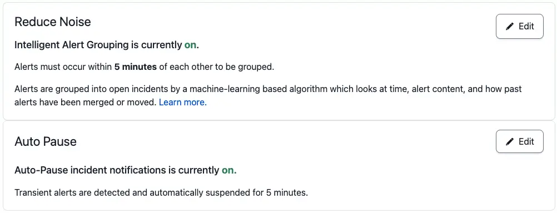The height and width of the screenshot is (214, 557).
Task: Click the pencil icon in Reduce Noise card
Action: click(x=510, y=27)
